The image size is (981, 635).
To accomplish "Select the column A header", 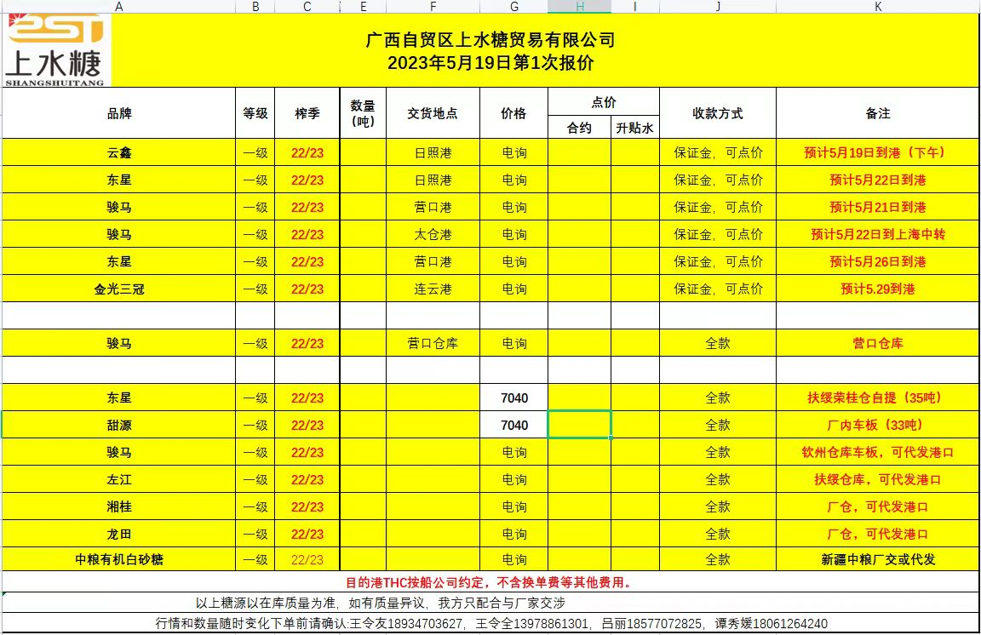I will click(x=118, y=6).
